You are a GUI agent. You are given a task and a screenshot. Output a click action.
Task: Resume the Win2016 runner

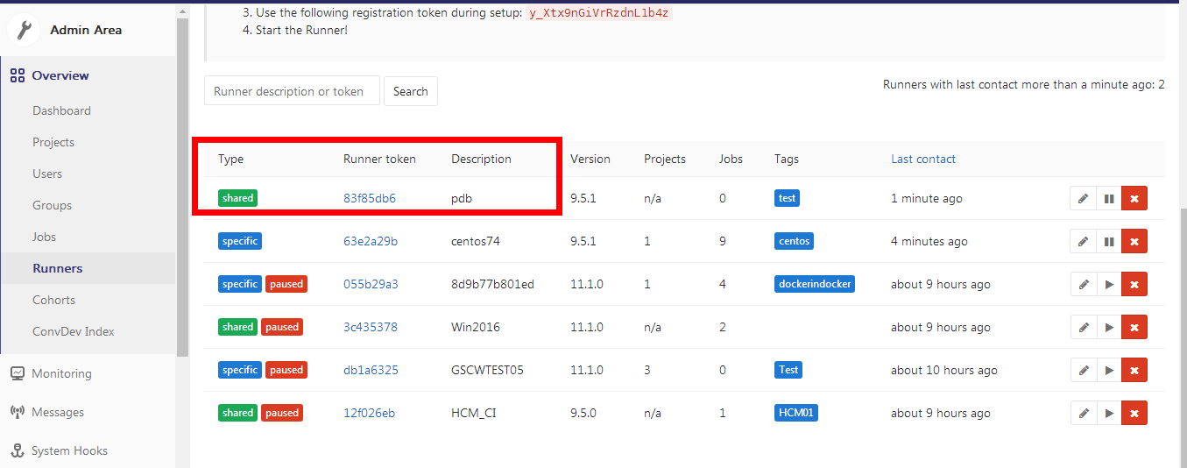[x=1109, y=327]
